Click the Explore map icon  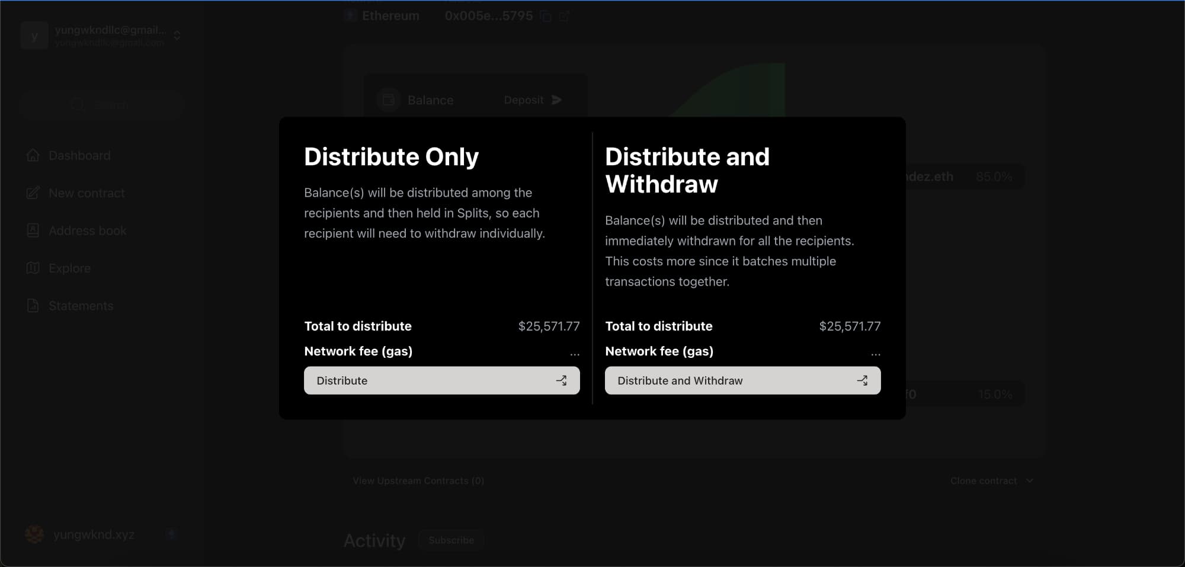[x=33, y=268]
